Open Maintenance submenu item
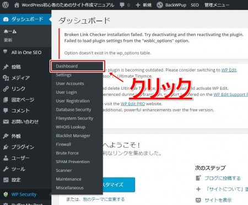 pos(69,179)
